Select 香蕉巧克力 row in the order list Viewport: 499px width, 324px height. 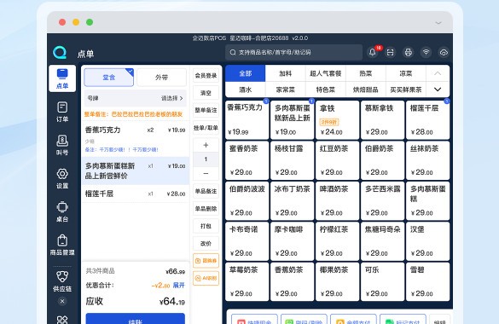(136, 139)
